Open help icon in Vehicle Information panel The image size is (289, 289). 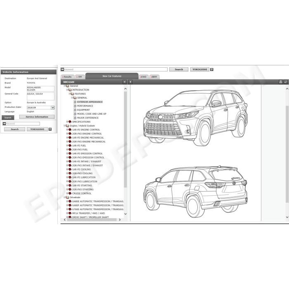coord(50,129)
